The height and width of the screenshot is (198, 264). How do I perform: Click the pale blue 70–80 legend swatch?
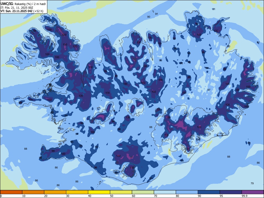coord(165,192)
